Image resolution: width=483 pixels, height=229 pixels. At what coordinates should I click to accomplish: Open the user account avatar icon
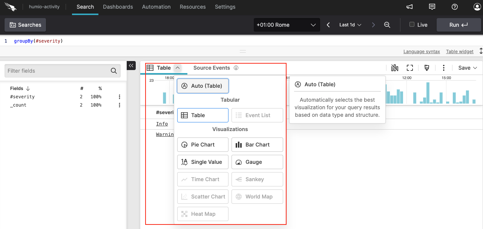tap(477, 7)
